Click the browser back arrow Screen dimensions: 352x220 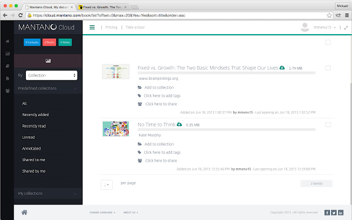pos(5,15)
